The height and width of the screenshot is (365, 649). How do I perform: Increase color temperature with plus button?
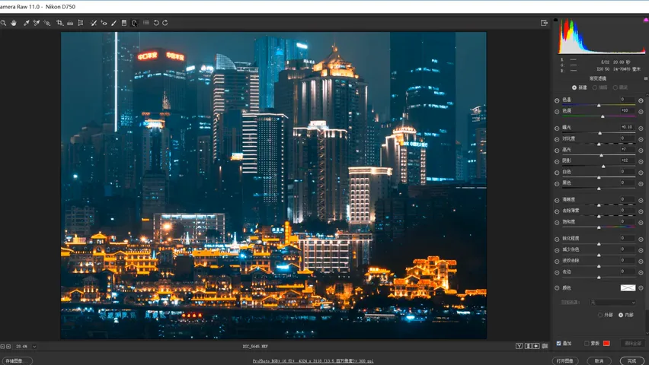click(641, 100)
